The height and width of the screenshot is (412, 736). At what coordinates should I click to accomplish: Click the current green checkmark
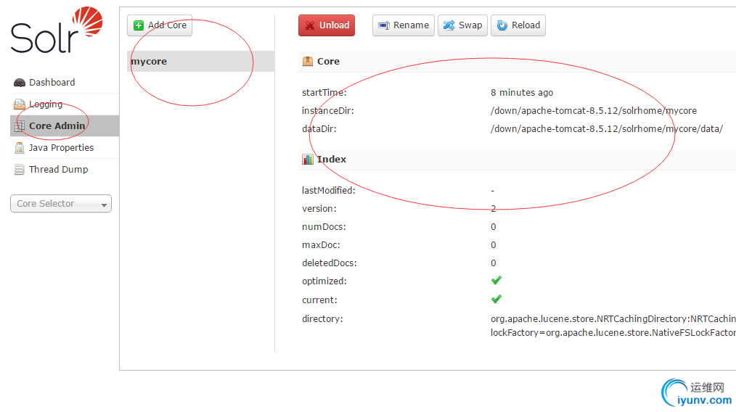pyautogui.click(x=496, y=299)
